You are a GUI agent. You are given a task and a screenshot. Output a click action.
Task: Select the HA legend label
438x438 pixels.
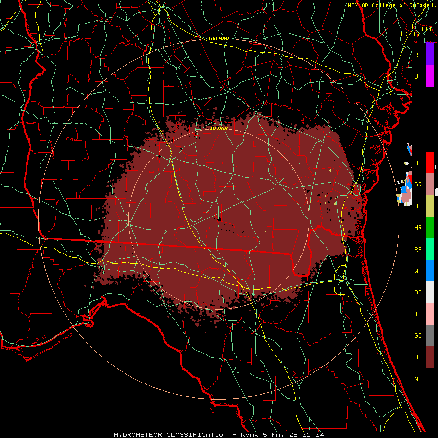(418, 163)
